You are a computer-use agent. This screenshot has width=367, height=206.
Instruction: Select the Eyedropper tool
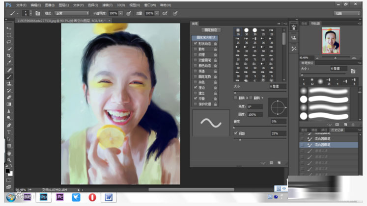9,62
